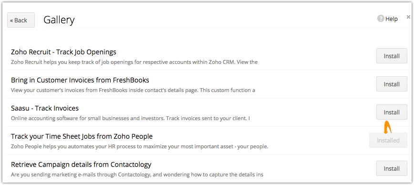This screenshot has height=185, width=414.
Task: Open Zoho Recruit - Track Job Openings title
Action: point(63,52)
